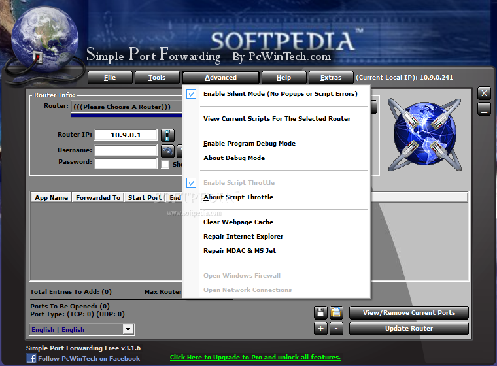Open the File menu
Viewport: 497px width, 366px height.
pos(110,78)
